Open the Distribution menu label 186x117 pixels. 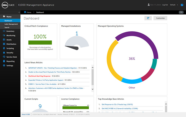[11, 44]
